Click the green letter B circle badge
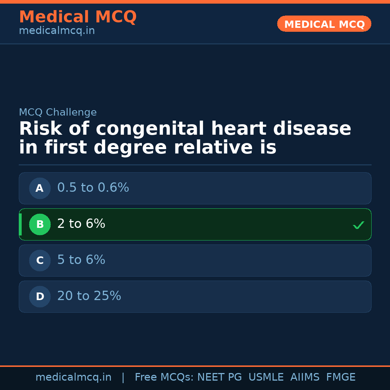The width and height of the screenshot is (390, 390). coord(40,224)
